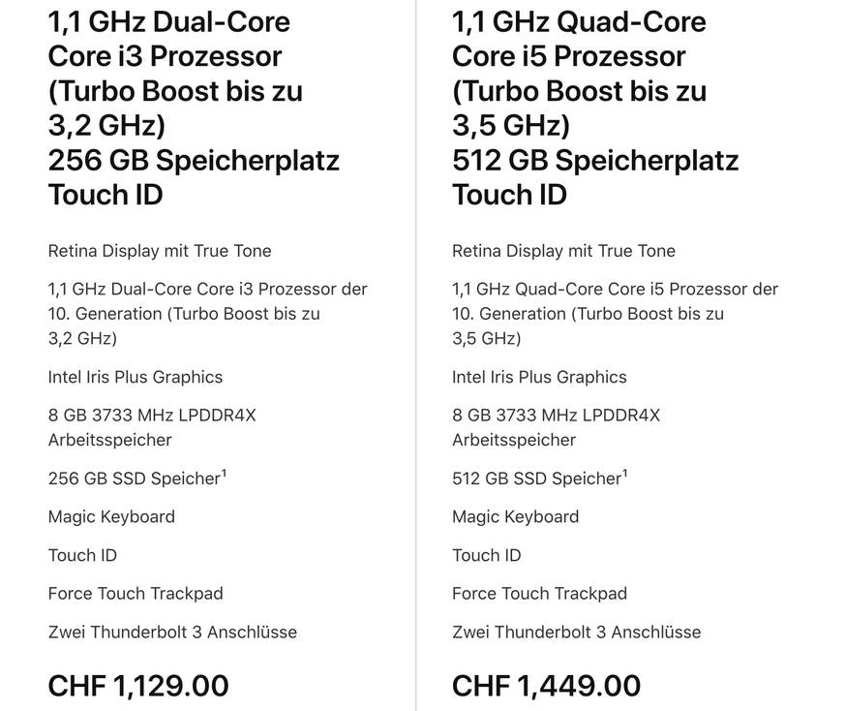Click Touch ID spec line in the left list

pyautogui.click(x=82, y=555)
